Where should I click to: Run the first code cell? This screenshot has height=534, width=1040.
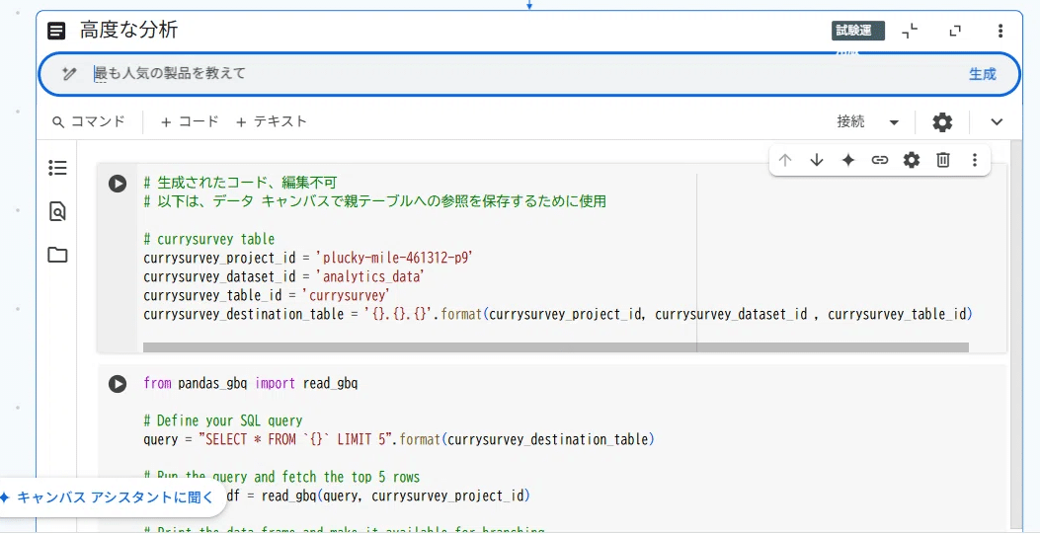pyautogui.click(x=118, y=184)
